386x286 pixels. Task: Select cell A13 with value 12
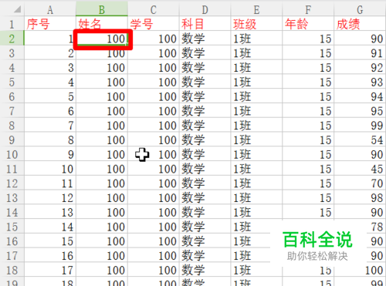click(50, 197)
